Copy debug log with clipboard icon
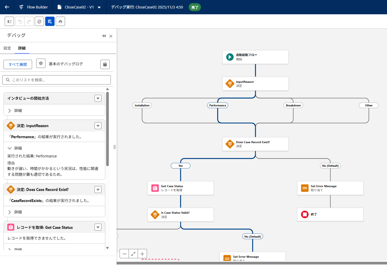Screen dimensions: 387x265 click(105, 64)
